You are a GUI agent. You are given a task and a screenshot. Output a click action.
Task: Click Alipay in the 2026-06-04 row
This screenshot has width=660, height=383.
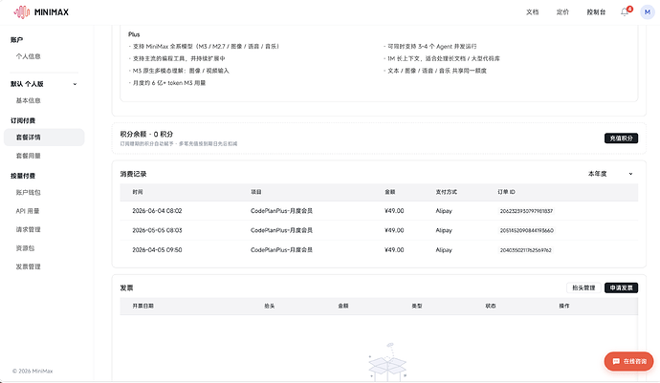[444, 211]
